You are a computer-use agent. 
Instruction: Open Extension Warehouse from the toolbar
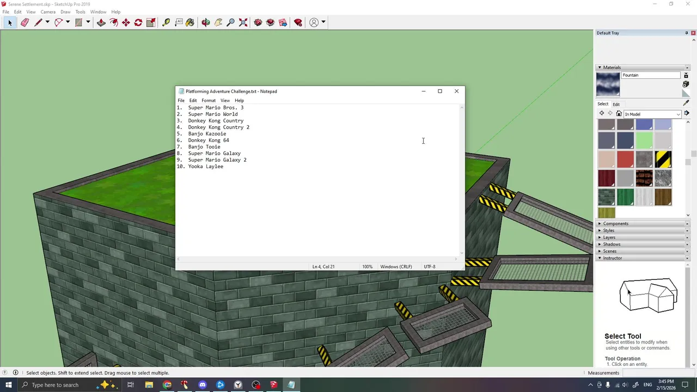pyautogui.click(x=271, y=22)
